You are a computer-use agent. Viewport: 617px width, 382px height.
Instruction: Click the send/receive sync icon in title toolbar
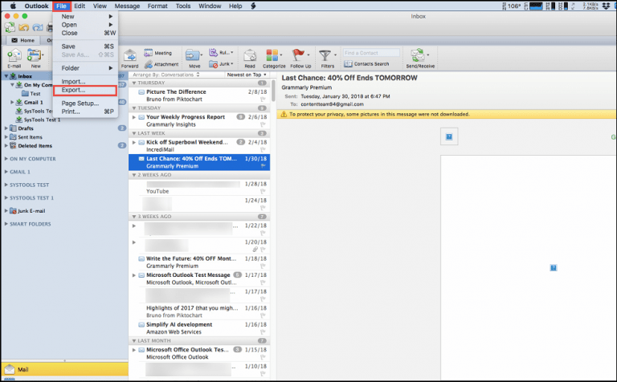(10, 27)
